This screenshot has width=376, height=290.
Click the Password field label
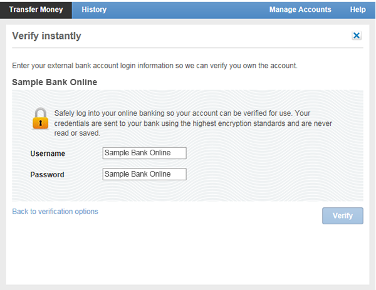[x=47, y=175]
